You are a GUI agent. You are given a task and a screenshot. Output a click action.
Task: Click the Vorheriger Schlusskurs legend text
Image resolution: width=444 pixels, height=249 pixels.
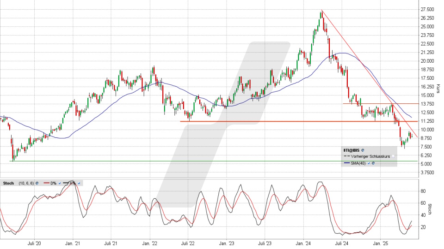(x=370, y=156)
